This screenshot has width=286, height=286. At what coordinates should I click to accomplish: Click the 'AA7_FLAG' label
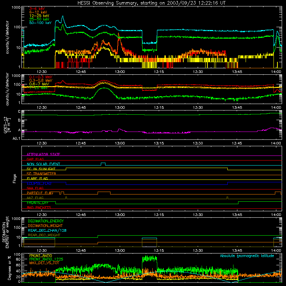click(x=35, y=198)
